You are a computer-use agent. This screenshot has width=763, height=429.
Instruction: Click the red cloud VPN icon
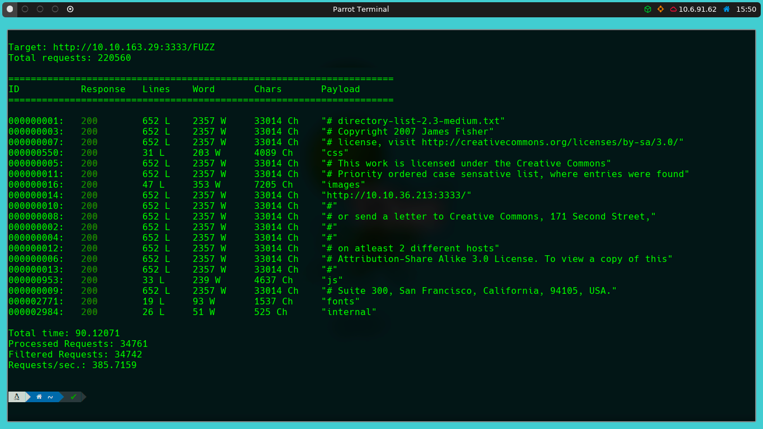674,9
